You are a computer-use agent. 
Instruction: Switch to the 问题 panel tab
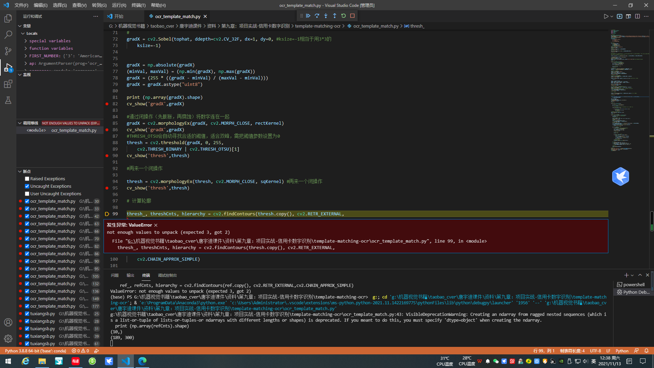click(115, 275)
